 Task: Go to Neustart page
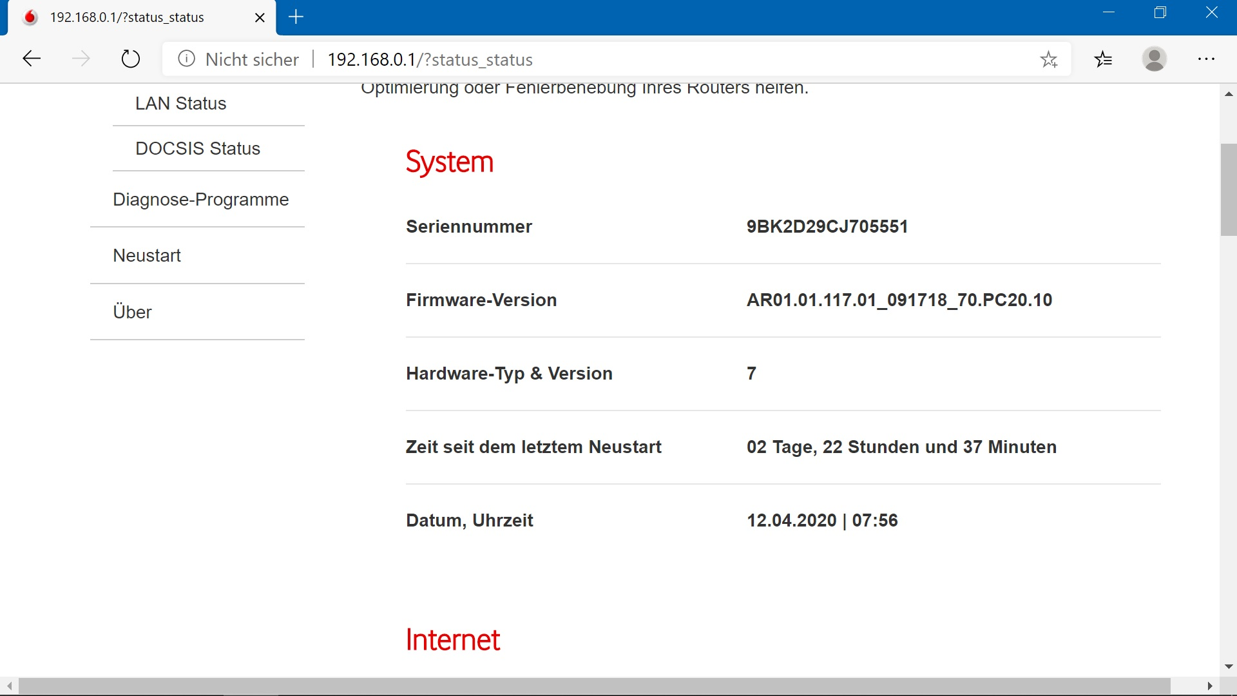click(x=147, y=256)
